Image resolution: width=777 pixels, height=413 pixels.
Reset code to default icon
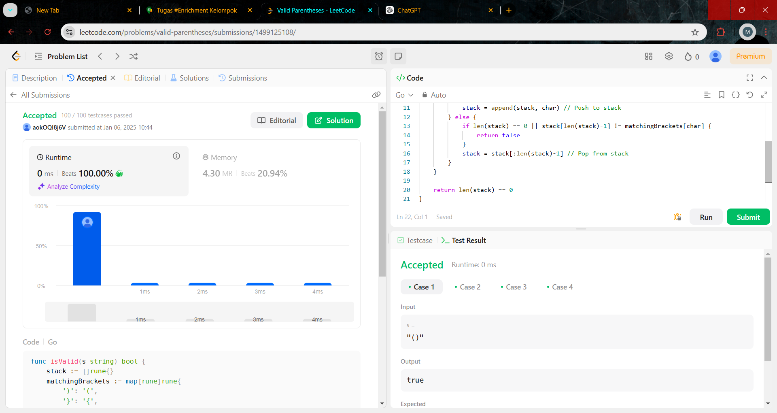pos(749,95)
